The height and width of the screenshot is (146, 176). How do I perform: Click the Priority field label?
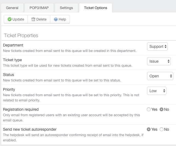(x=9, y=89)
